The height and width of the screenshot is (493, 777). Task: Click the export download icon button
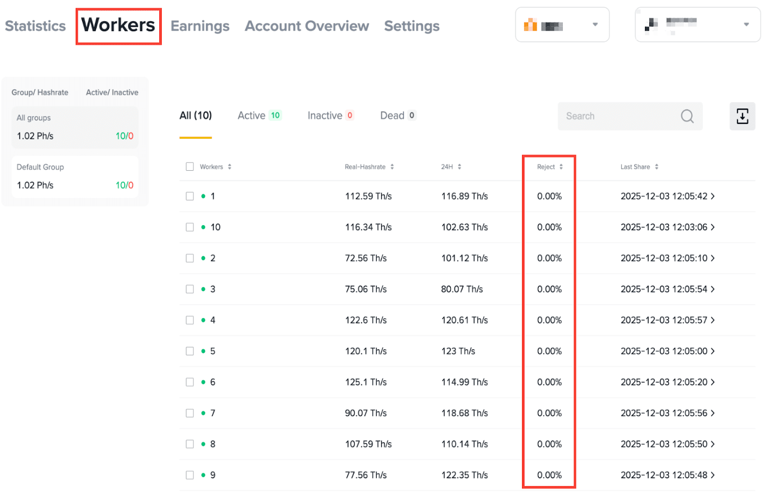pyautogui.click(x=743, y=116)
